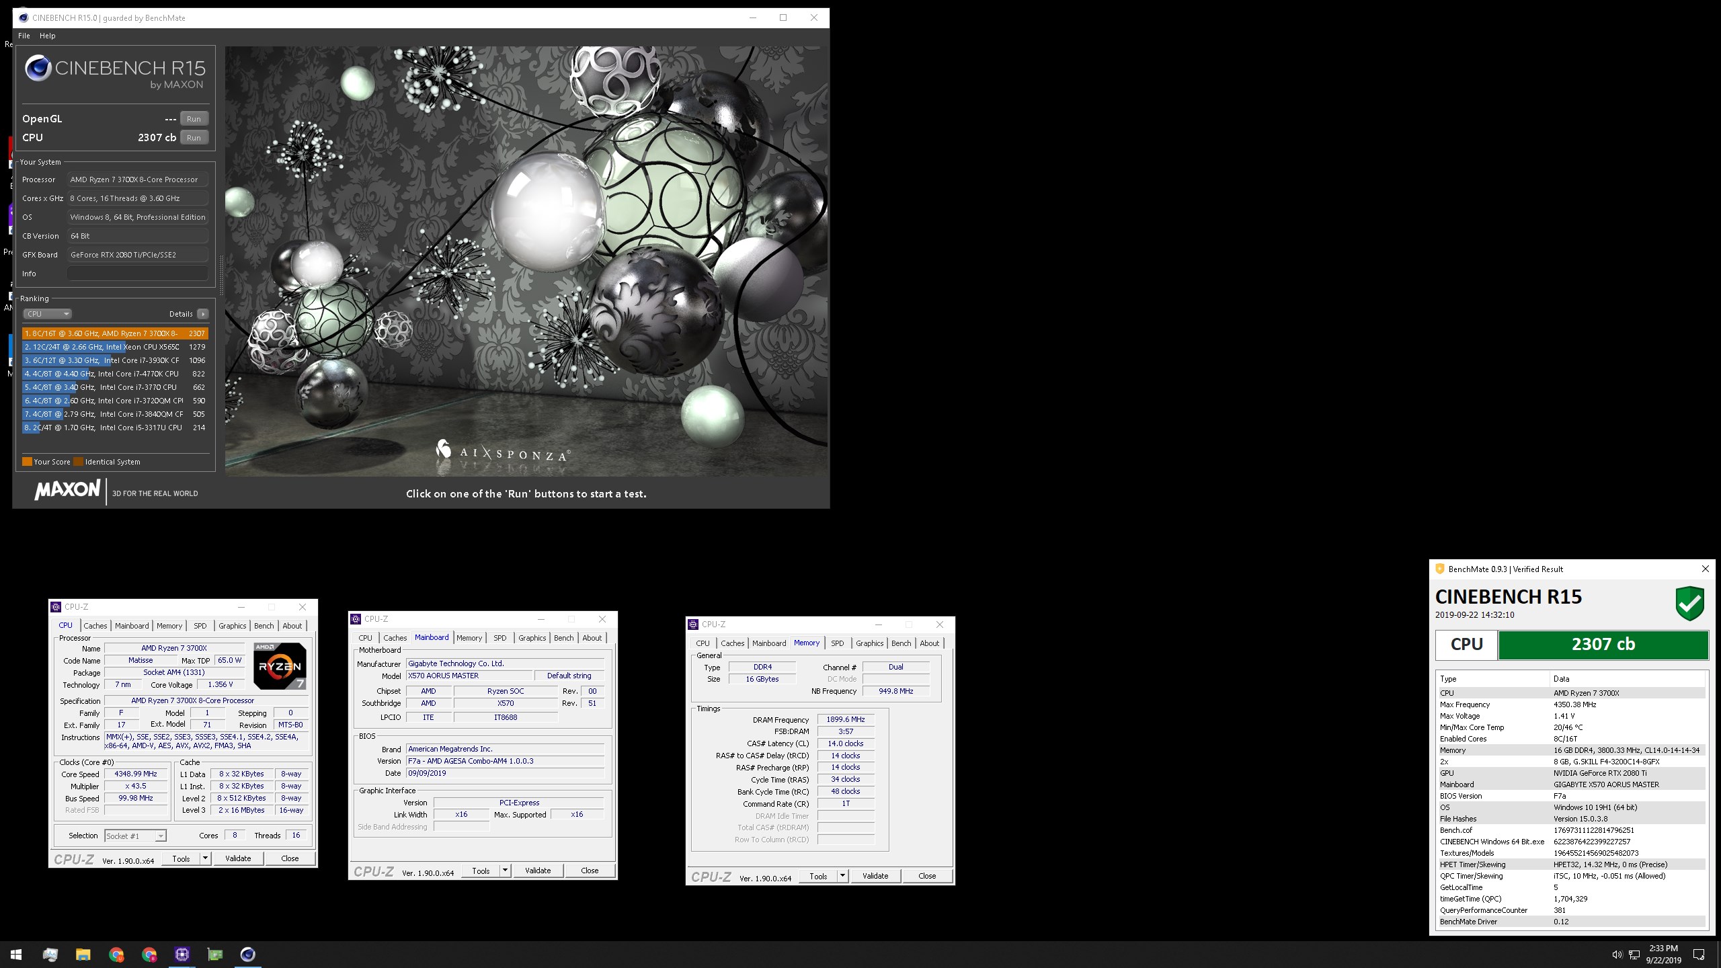Select ranking row Intel Core i7-3840QM
The image size is (1721, 968).
[115, 414]
